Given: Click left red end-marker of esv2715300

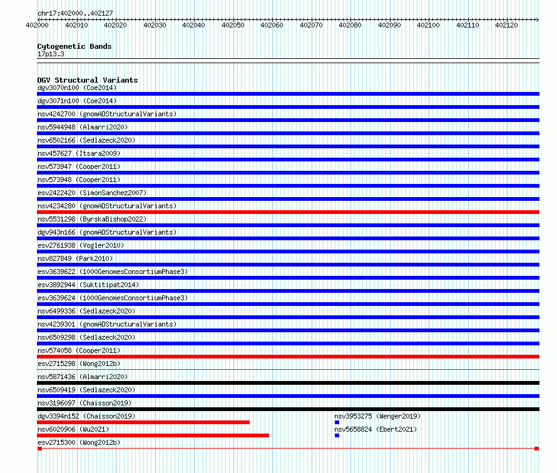Looking at the screenshot, I should point(40,449).
